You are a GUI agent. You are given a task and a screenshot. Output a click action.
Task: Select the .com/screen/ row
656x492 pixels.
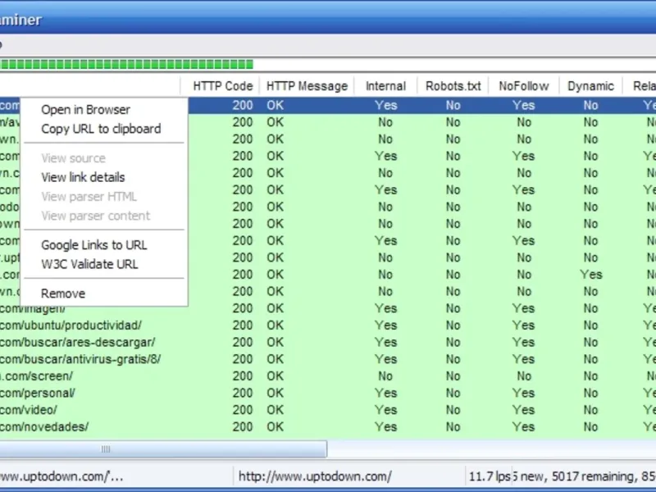coord(328,376)
